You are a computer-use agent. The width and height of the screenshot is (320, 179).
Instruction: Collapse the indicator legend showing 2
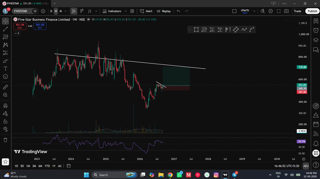[17, 33]
